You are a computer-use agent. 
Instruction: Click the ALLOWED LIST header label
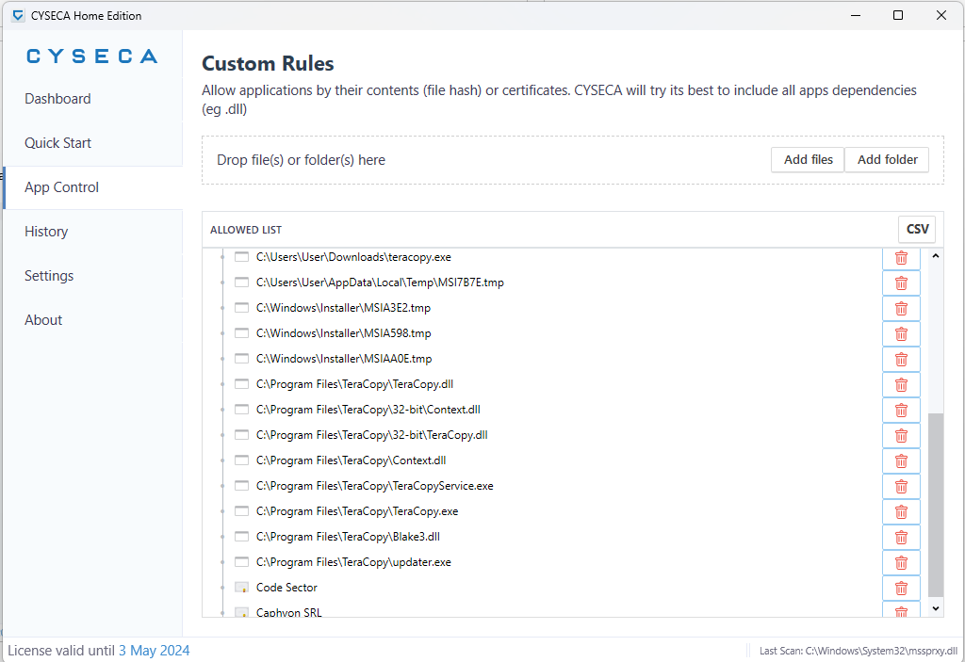click(246, 230)
